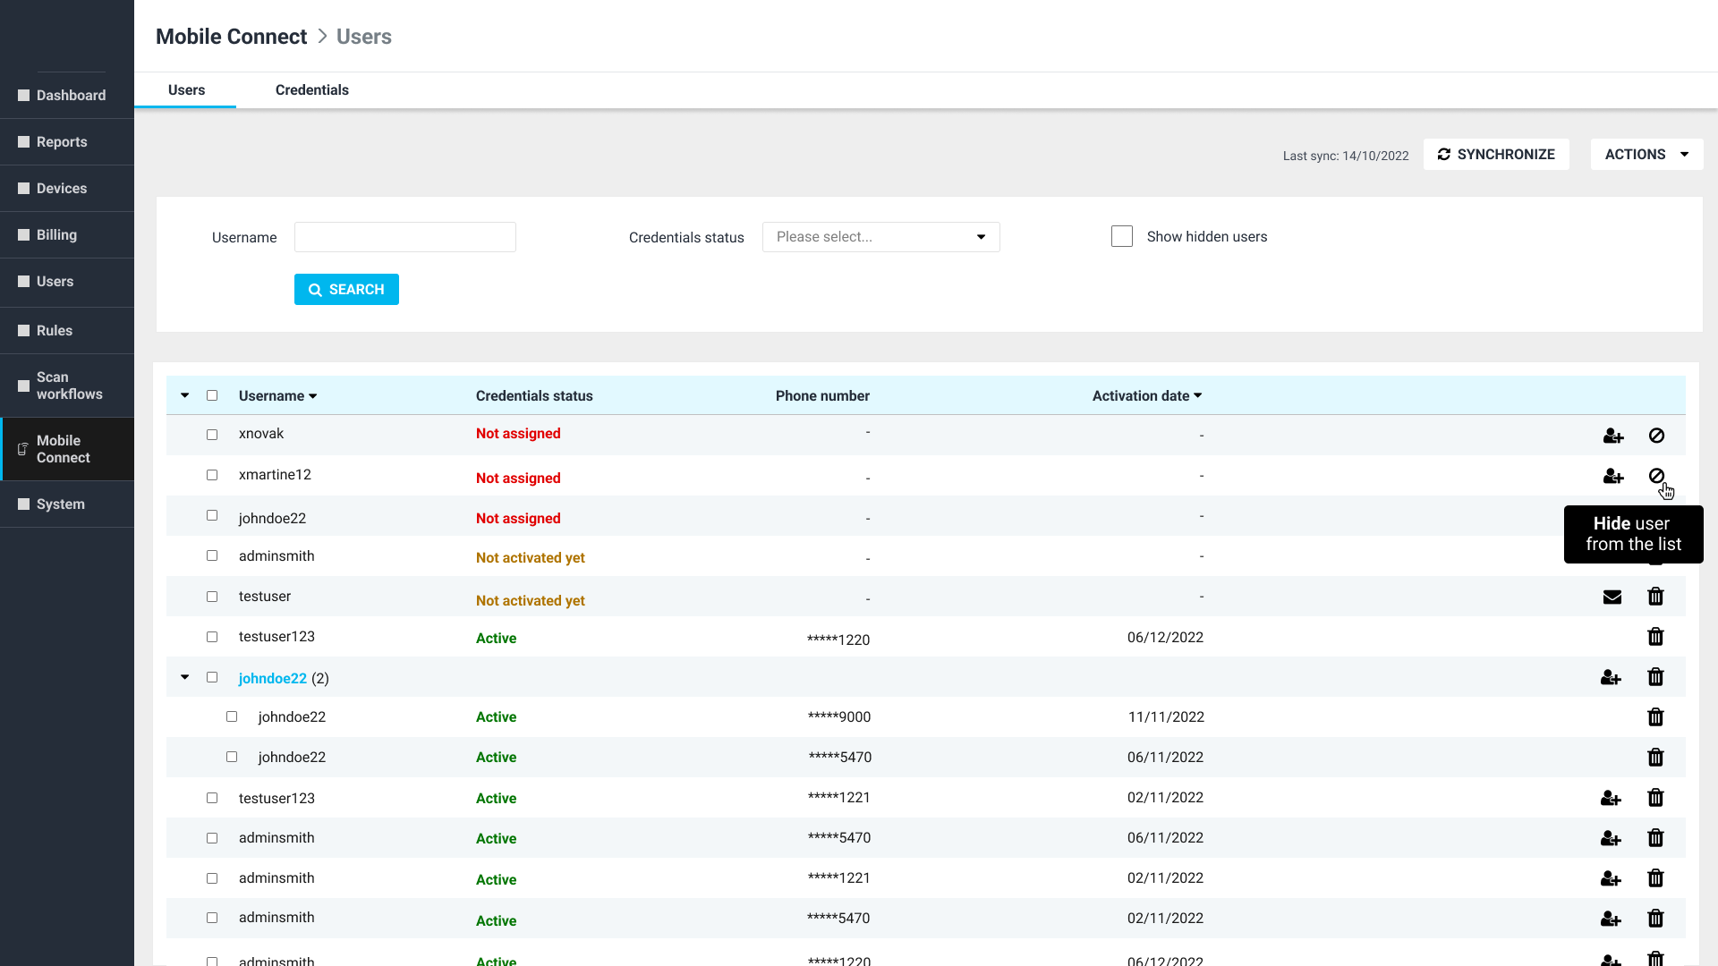Click assign credentials icon for xnovak
1718x966 pixels.
click(1612, 436)
